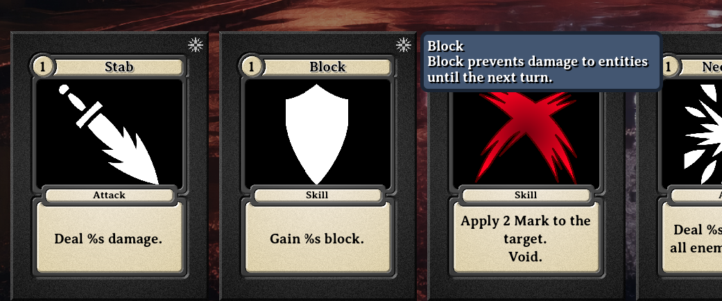Click the Block tooltip popup
The width and height of the screenshot is (722, 301).
(x=542, y=62)
